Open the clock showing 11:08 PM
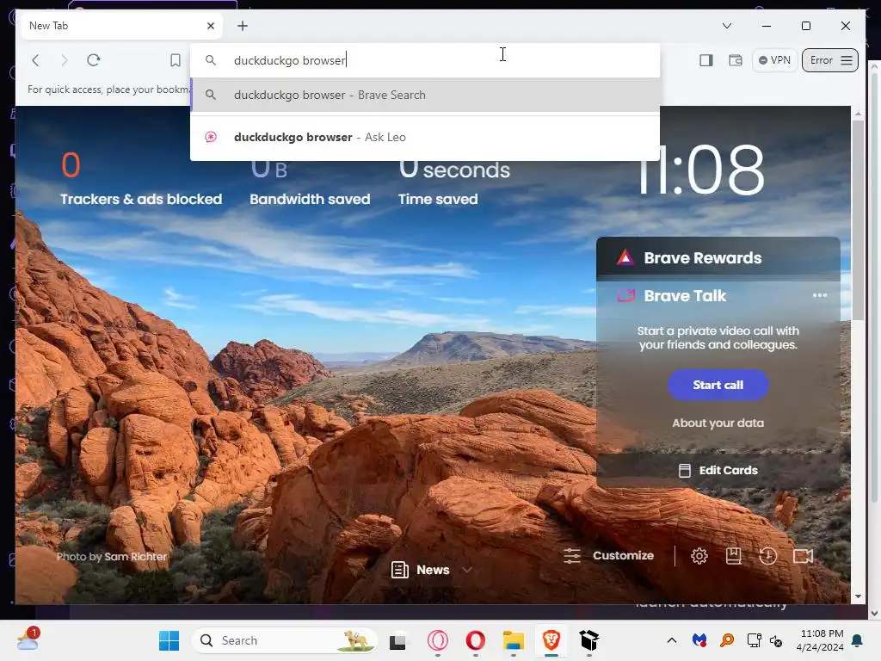 819,640
